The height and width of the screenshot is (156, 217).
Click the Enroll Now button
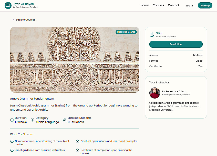176,44
